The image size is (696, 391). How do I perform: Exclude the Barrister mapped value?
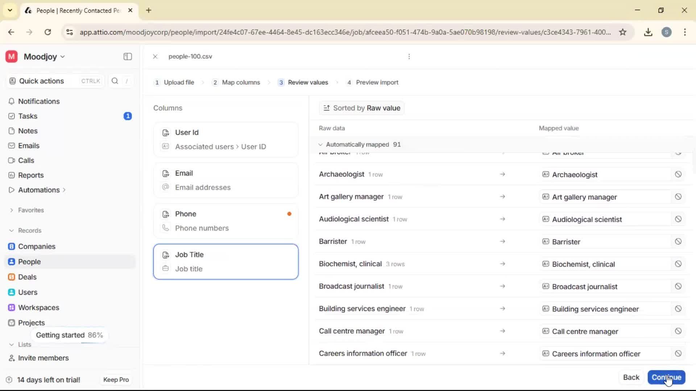pos(678,241)
